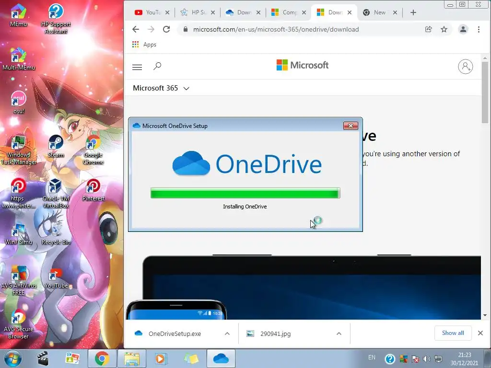The width and height of the screenshot is (491, 368).
Task: Select the Multi-MEmu desktop icon
Action: tap(19, 59)
